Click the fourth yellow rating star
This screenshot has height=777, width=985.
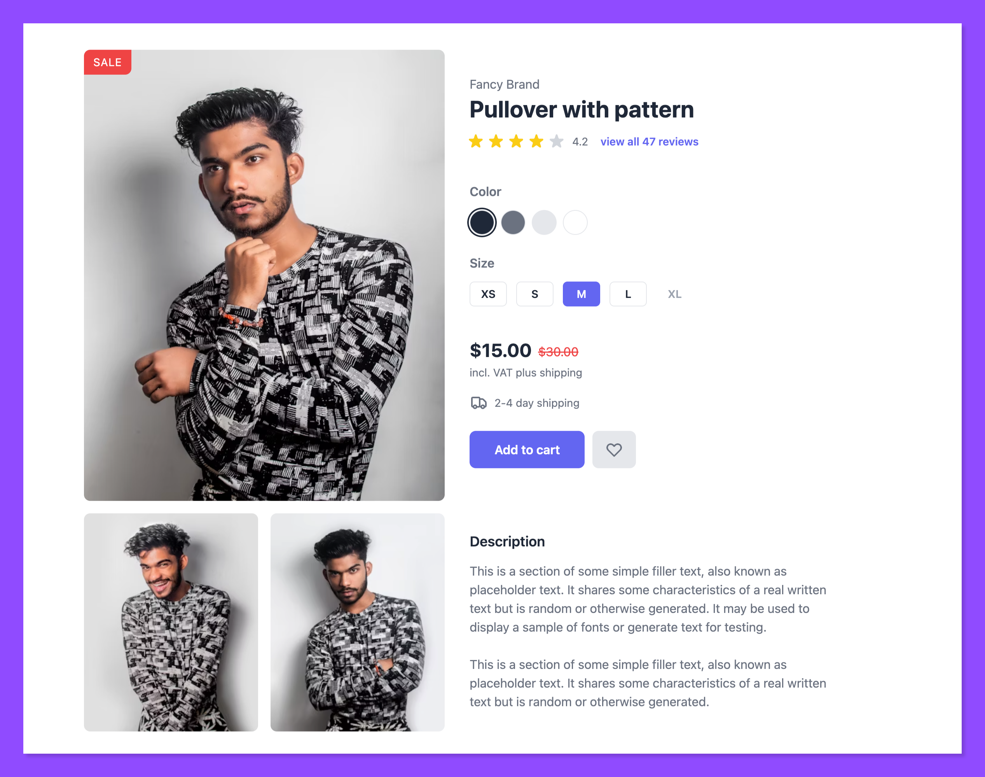point(536,142)
